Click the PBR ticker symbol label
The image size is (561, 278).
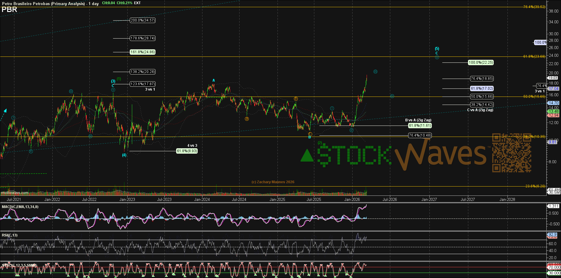point(9,10)
